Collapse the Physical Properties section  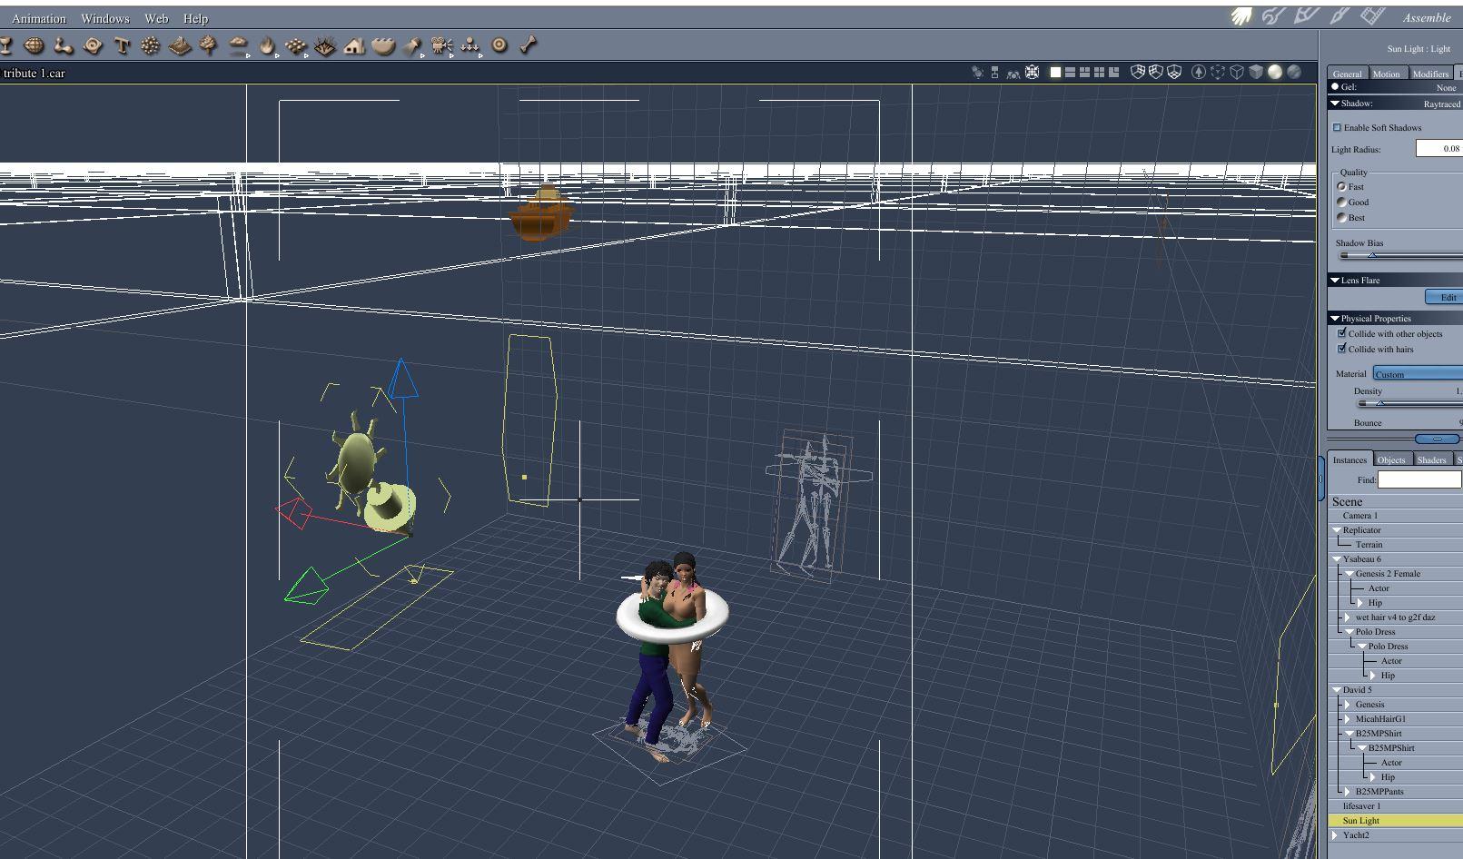pos(1335,319)
